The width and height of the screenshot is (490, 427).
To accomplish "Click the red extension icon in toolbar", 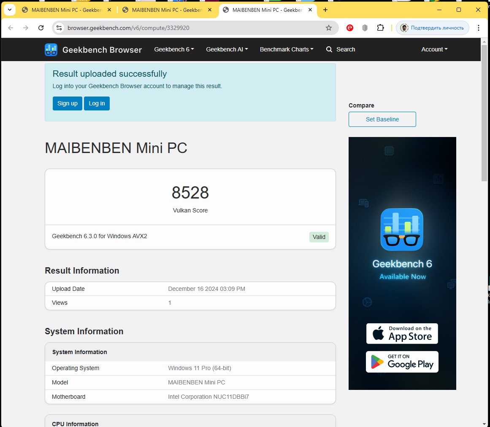I will coord(350,28).
